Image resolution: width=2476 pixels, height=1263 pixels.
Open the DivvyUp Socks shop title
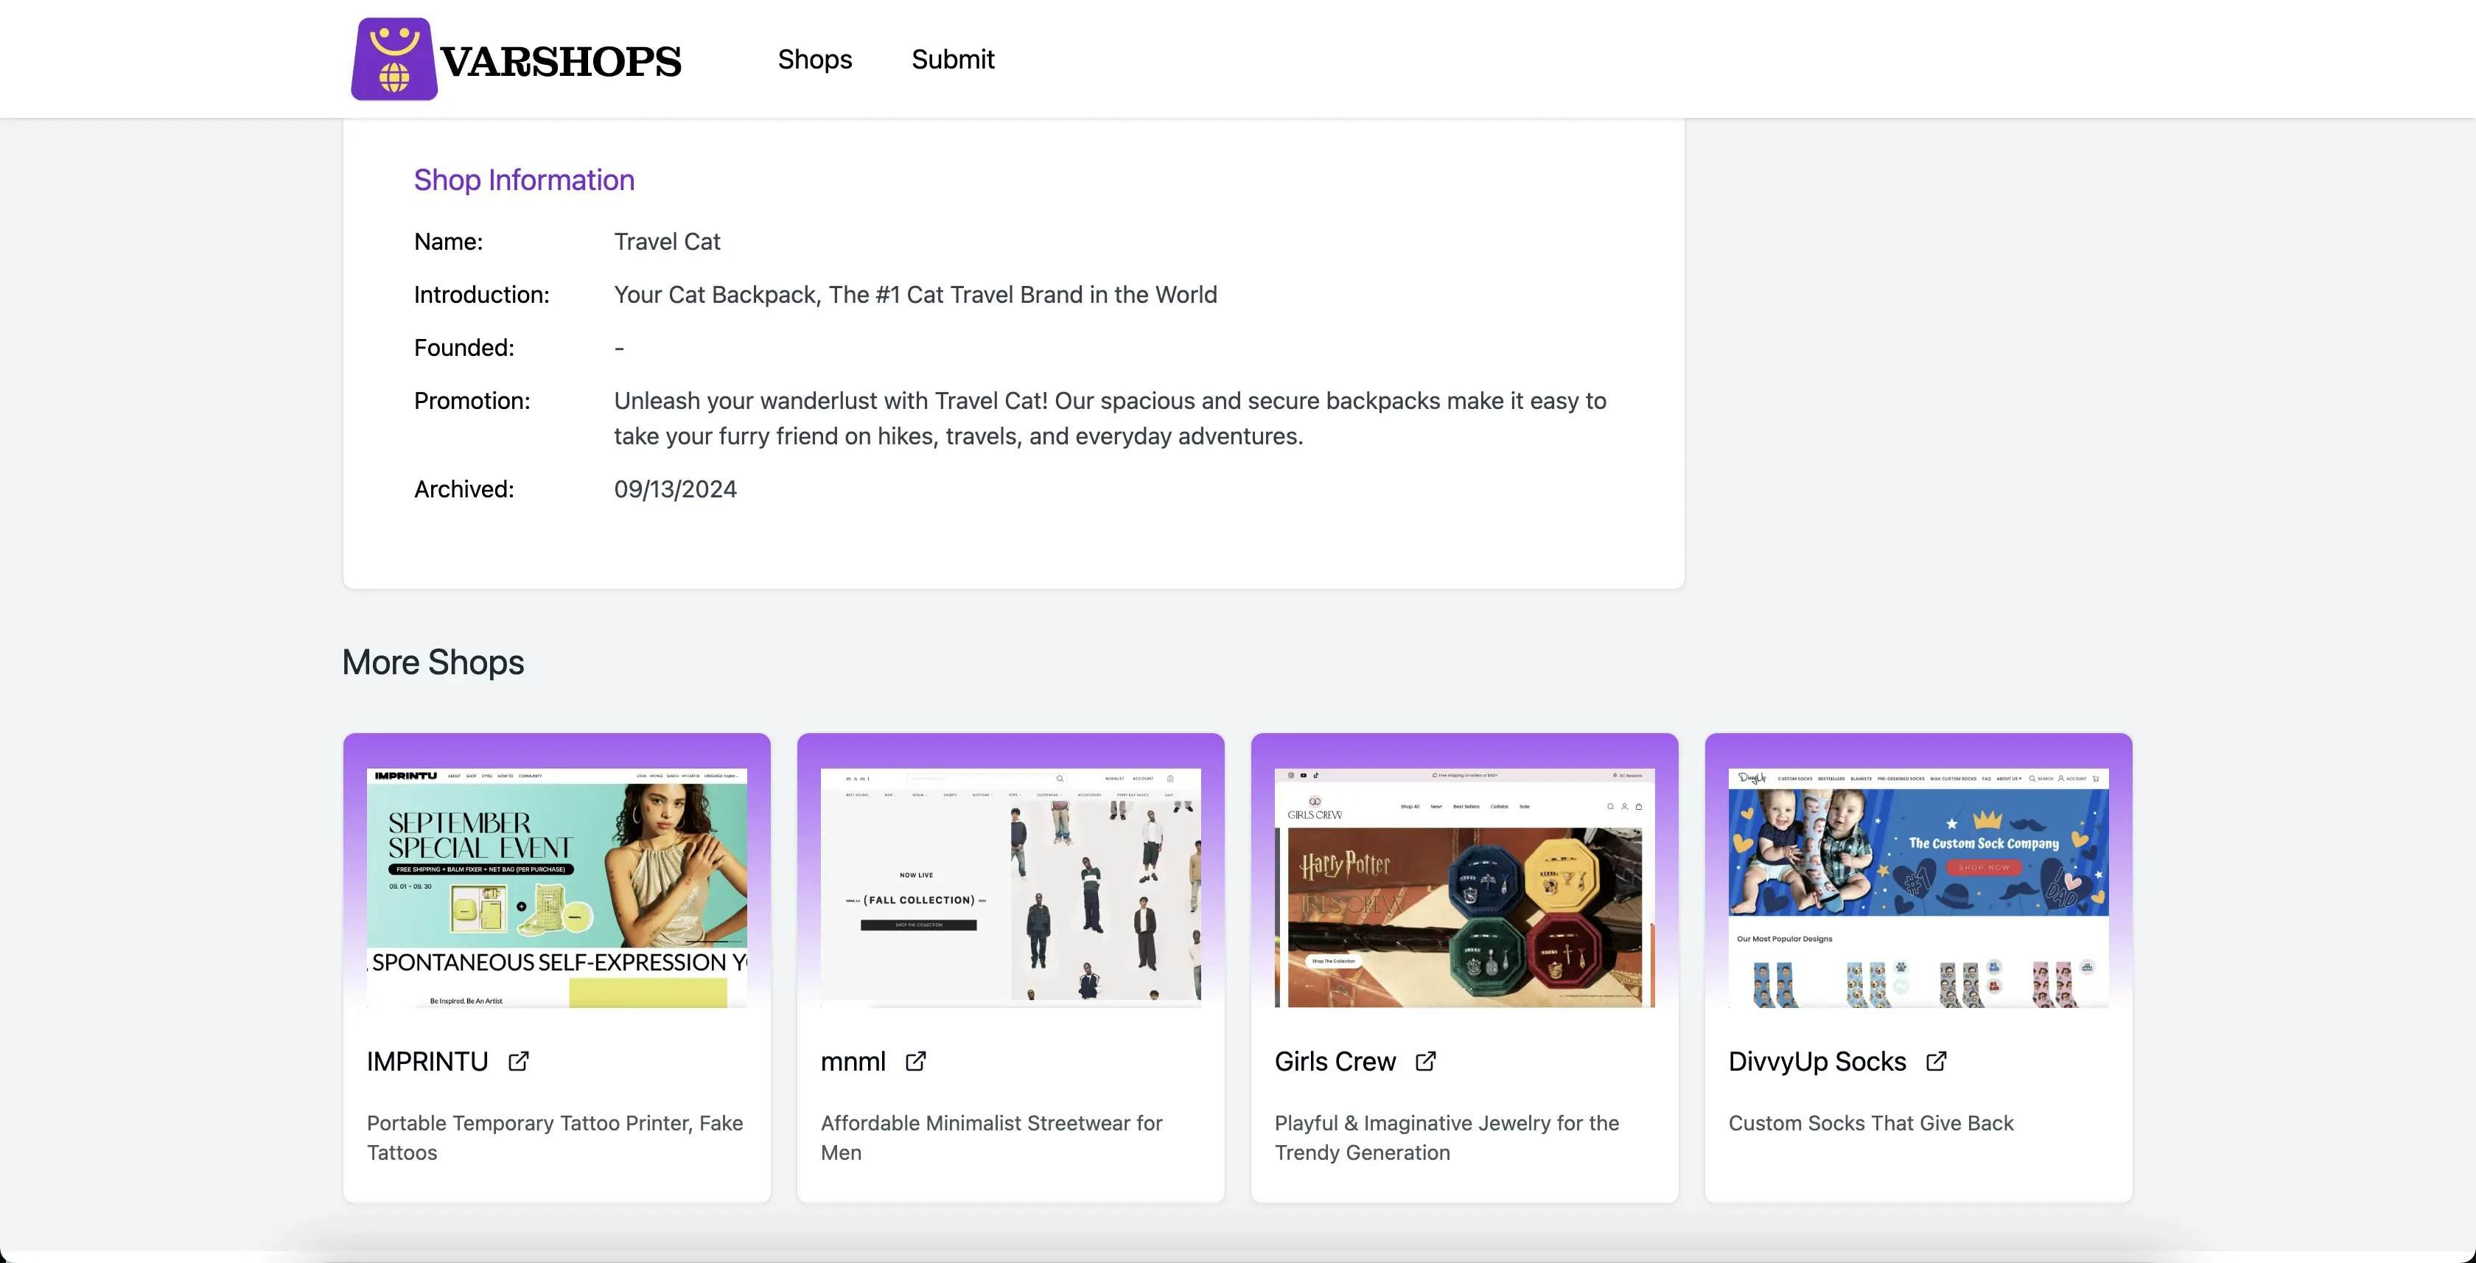pyautogui.click(x=1816, y=1061)
